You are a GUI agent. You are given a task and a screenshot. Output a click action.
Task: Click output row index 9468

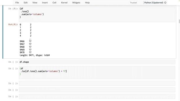(22, 47)
